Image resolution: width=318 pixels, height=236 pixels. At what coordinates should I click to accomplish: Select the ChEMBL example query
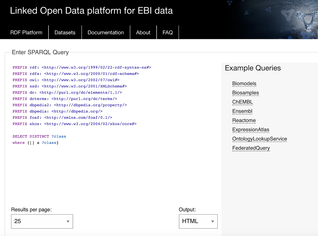242,102
